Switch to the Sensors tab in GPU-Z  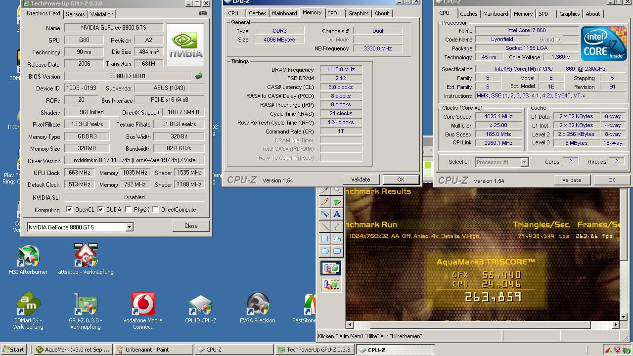click(x=75, y=14)
